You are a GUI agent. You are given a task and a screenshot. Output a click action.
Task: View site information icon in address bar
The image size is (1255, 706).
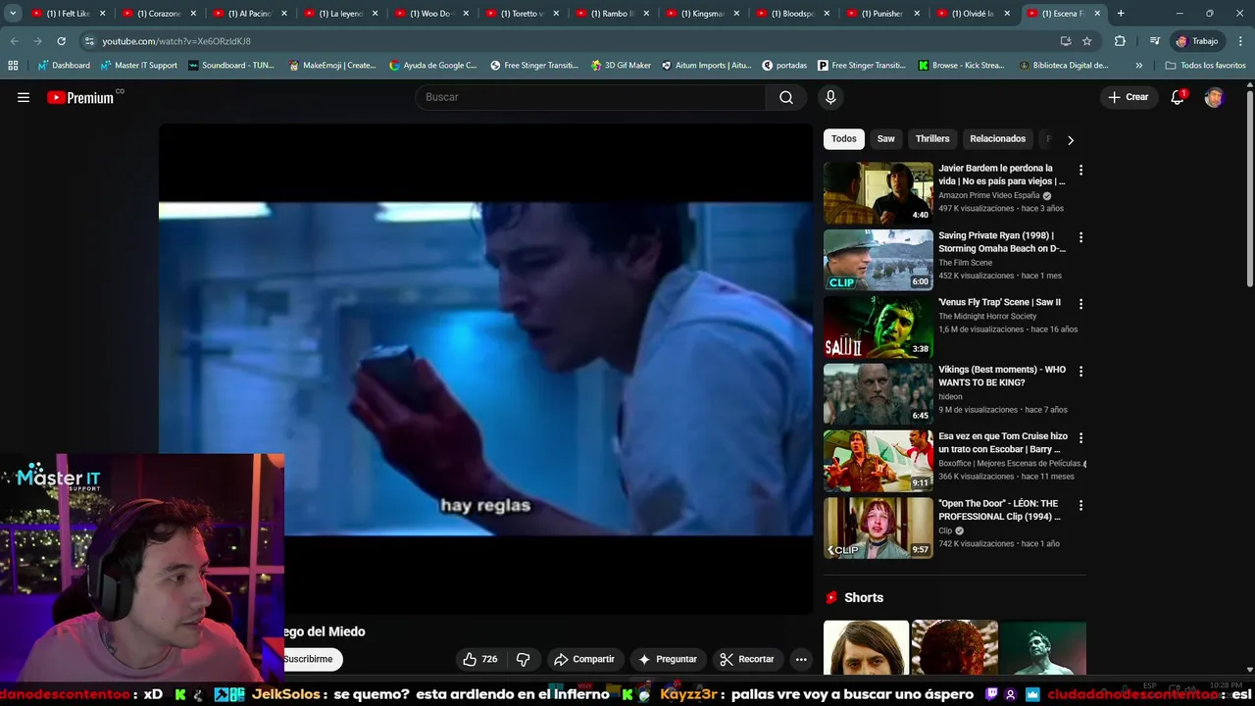click(x=89, y=41)
